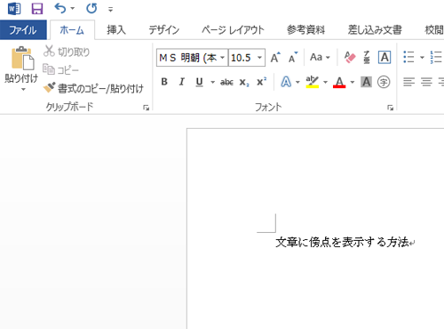Open the ページ レイアウト tab
444x329 pixels.
(233, 29)
